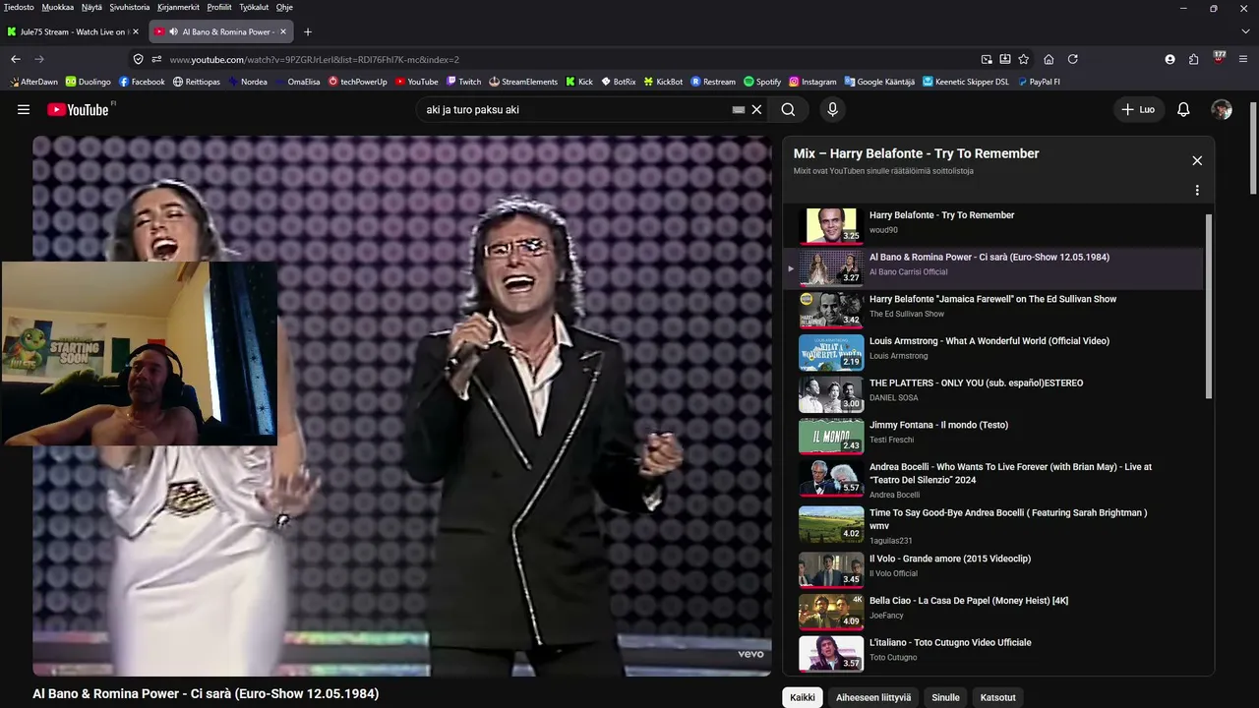The height and width of the screenshot is (708, 1259).
Task: Select the Kaikki filter chip
Action: click(x=803, y=697)
